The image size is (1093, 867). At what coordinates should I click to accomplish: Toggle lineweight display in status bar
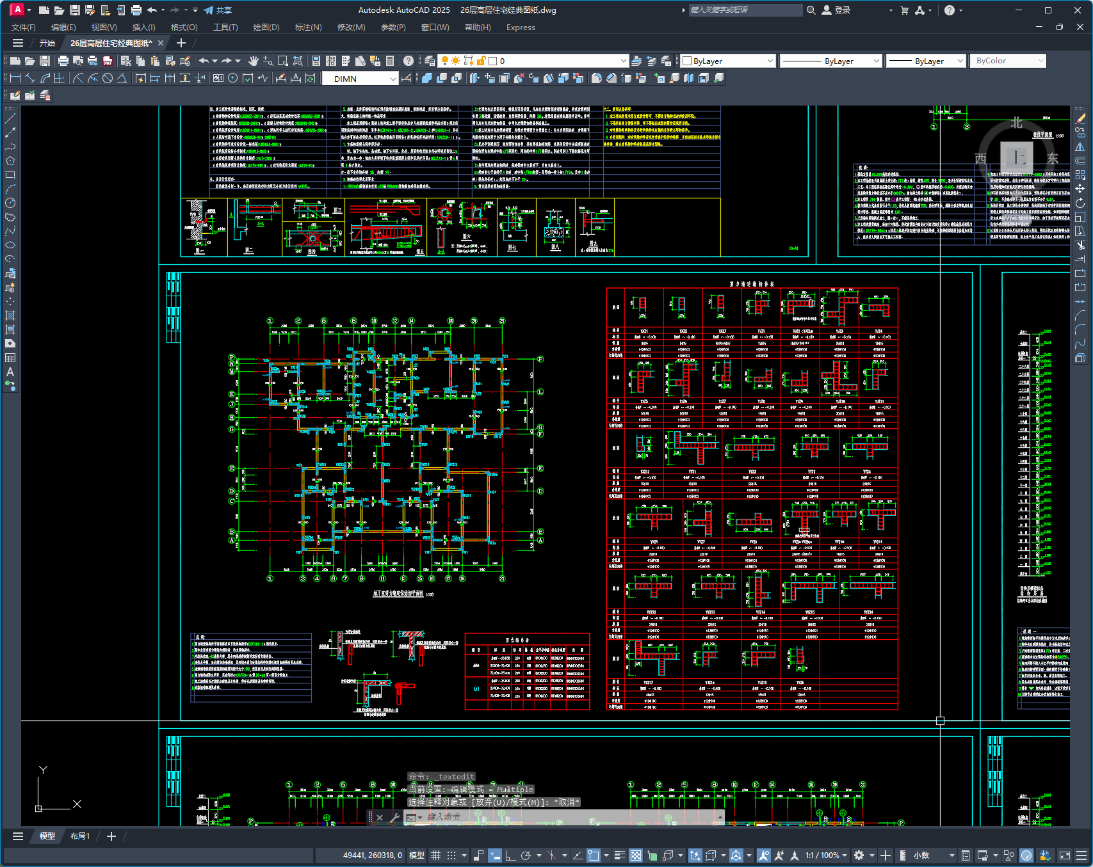pyautogui.click(x=619, y=855)
